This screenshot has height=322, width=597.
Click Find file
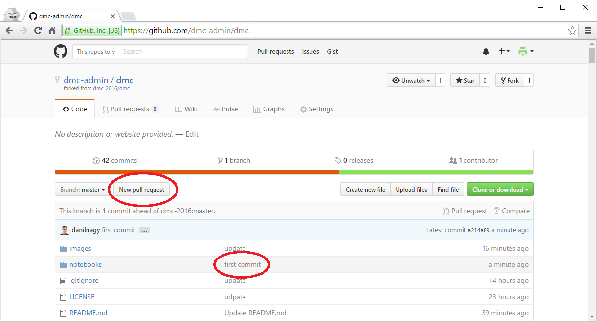pos(448,190)
